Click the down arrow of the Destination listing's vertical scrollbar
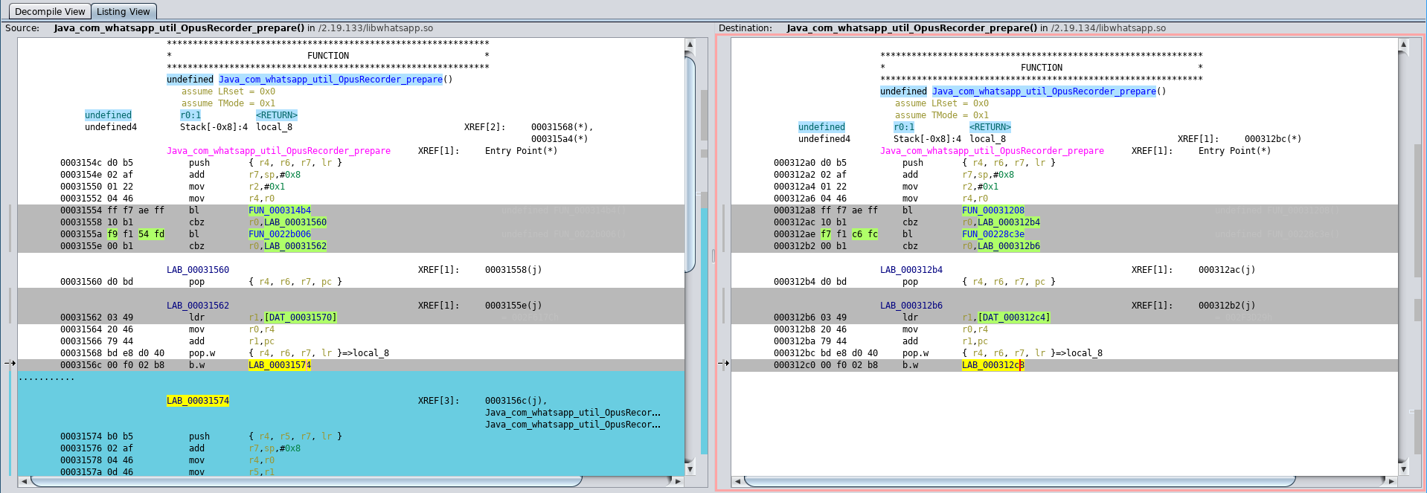The height and width of the screenshot is (493, 1427). (x=1403, y=469)
